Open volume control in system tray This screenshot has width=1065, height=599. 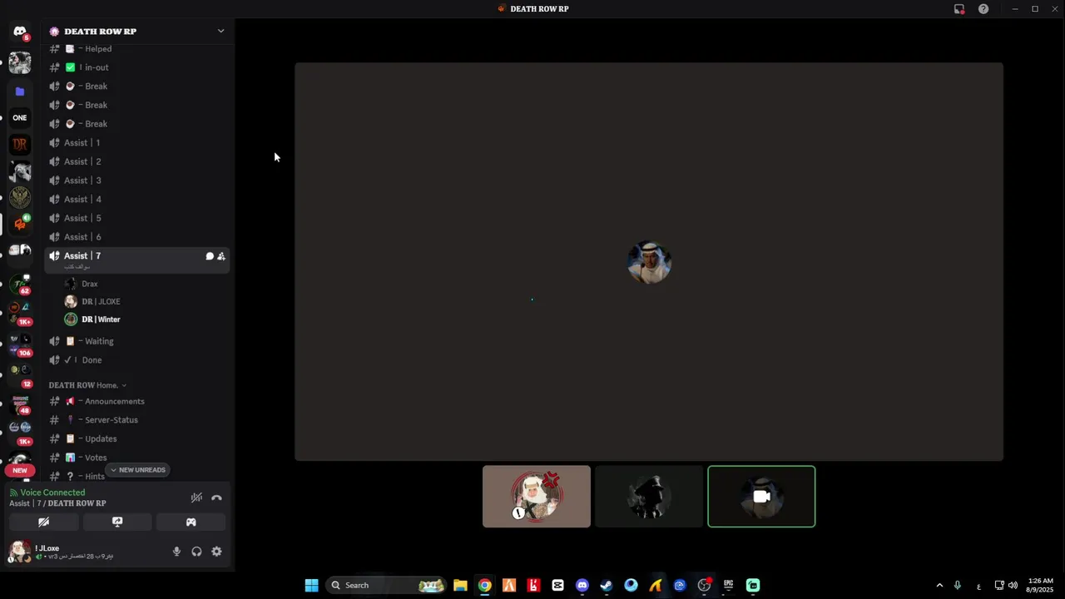tap(1013, 585)
